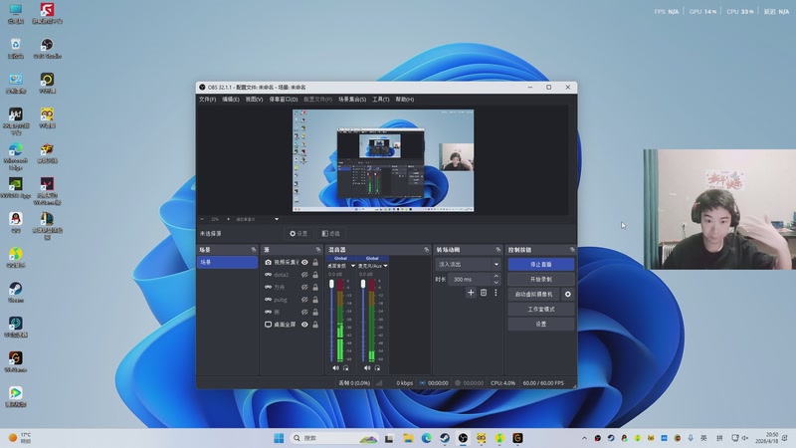Open source 设置 properties button above docks
Image resolution: width=796 pixels, height=448 pixels.
[298, 234]
